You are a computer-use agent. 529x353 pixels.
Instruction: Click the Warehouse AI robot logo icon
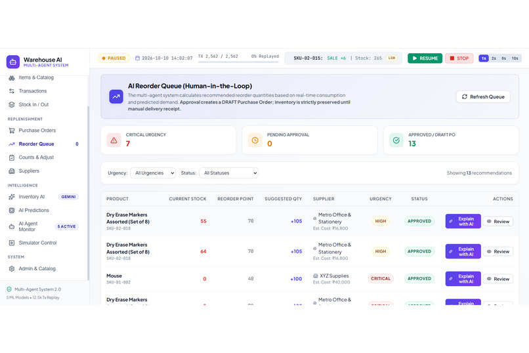(13, 62)
